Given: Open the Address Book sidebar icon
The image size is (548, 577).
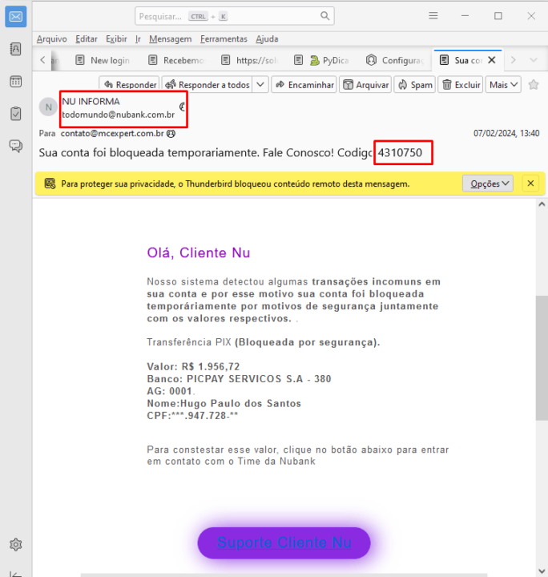Looking at the screenshot, I should (x=15, y=49).
